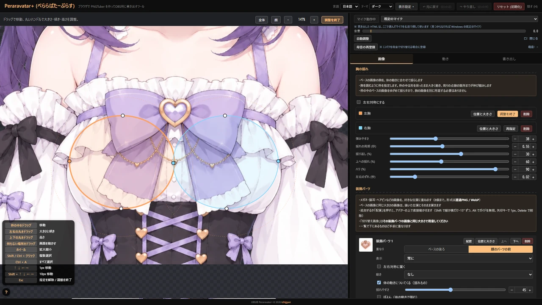The height and width of the screenshot is (305, 542).
Task: Click the top handle of orange ellipse
Action: (123, 116)
